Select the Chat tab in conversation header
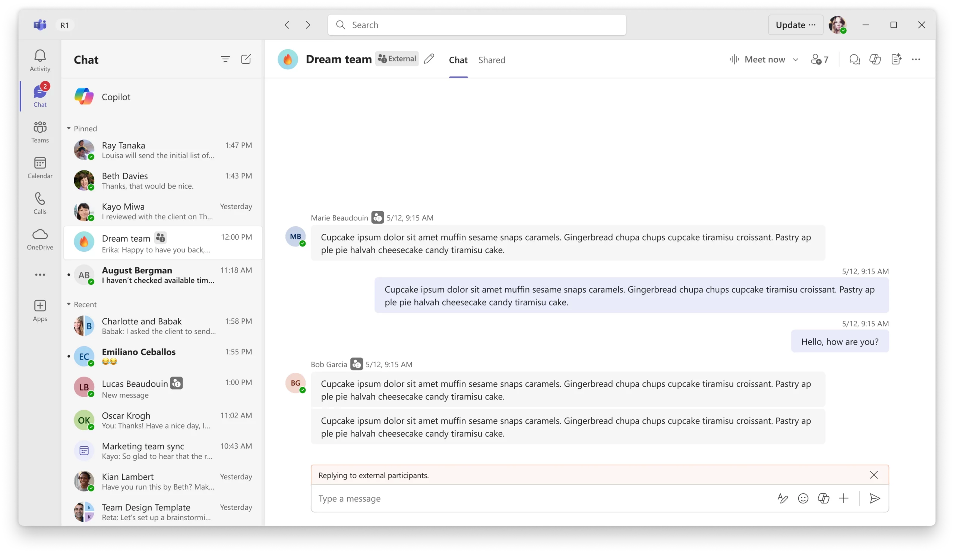 (458, 60)
